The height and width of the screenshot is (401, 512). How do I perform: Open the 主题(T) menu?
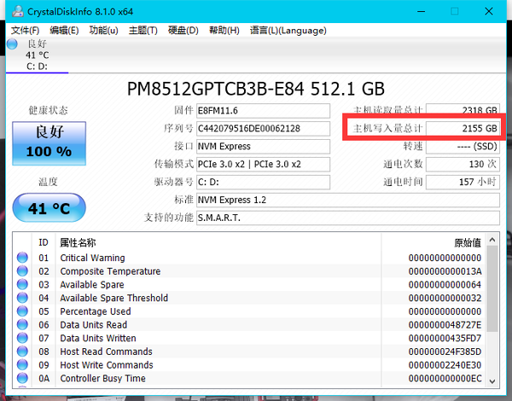[143, 31]
